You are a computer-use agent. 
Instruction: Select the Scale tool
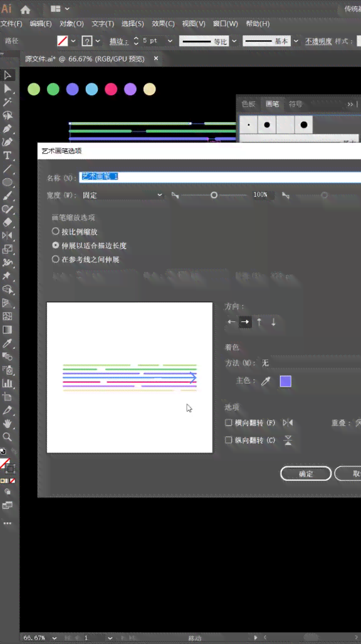click(x=8, y=249)
